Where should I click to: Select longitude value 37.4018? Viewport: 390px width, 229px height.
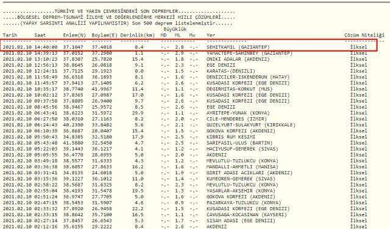coord(102,47)
